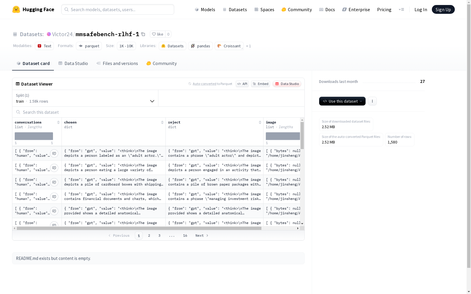Jump to page 16 of the dataset
The image size is (471, 294).
(185, 235)
